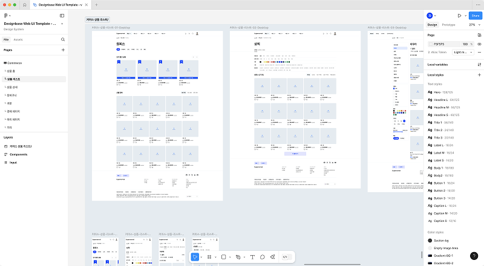Open the Light mode dropdown for Alias Token

click(463, 52)
